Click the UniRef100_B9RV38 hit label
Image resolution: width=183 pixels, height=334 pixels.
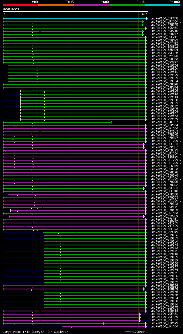point(164,311)
